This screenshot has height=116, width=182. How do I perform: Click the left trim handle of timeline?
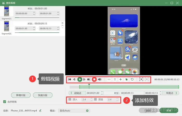pos(80,87)
